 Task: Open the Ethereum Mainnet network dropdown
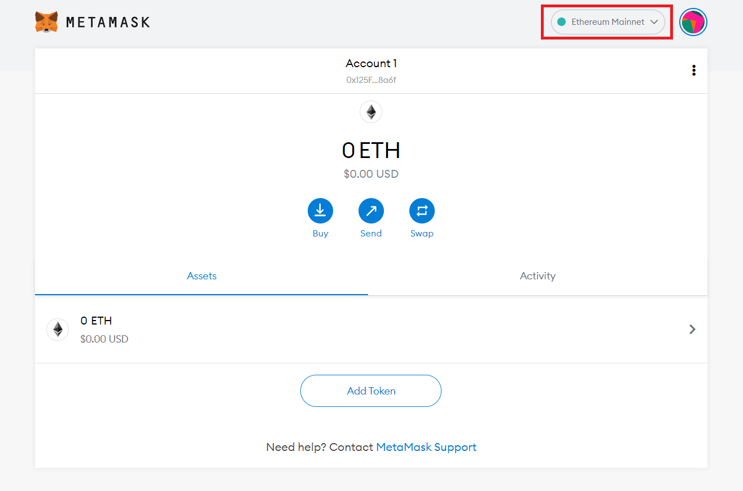point(606,22)
